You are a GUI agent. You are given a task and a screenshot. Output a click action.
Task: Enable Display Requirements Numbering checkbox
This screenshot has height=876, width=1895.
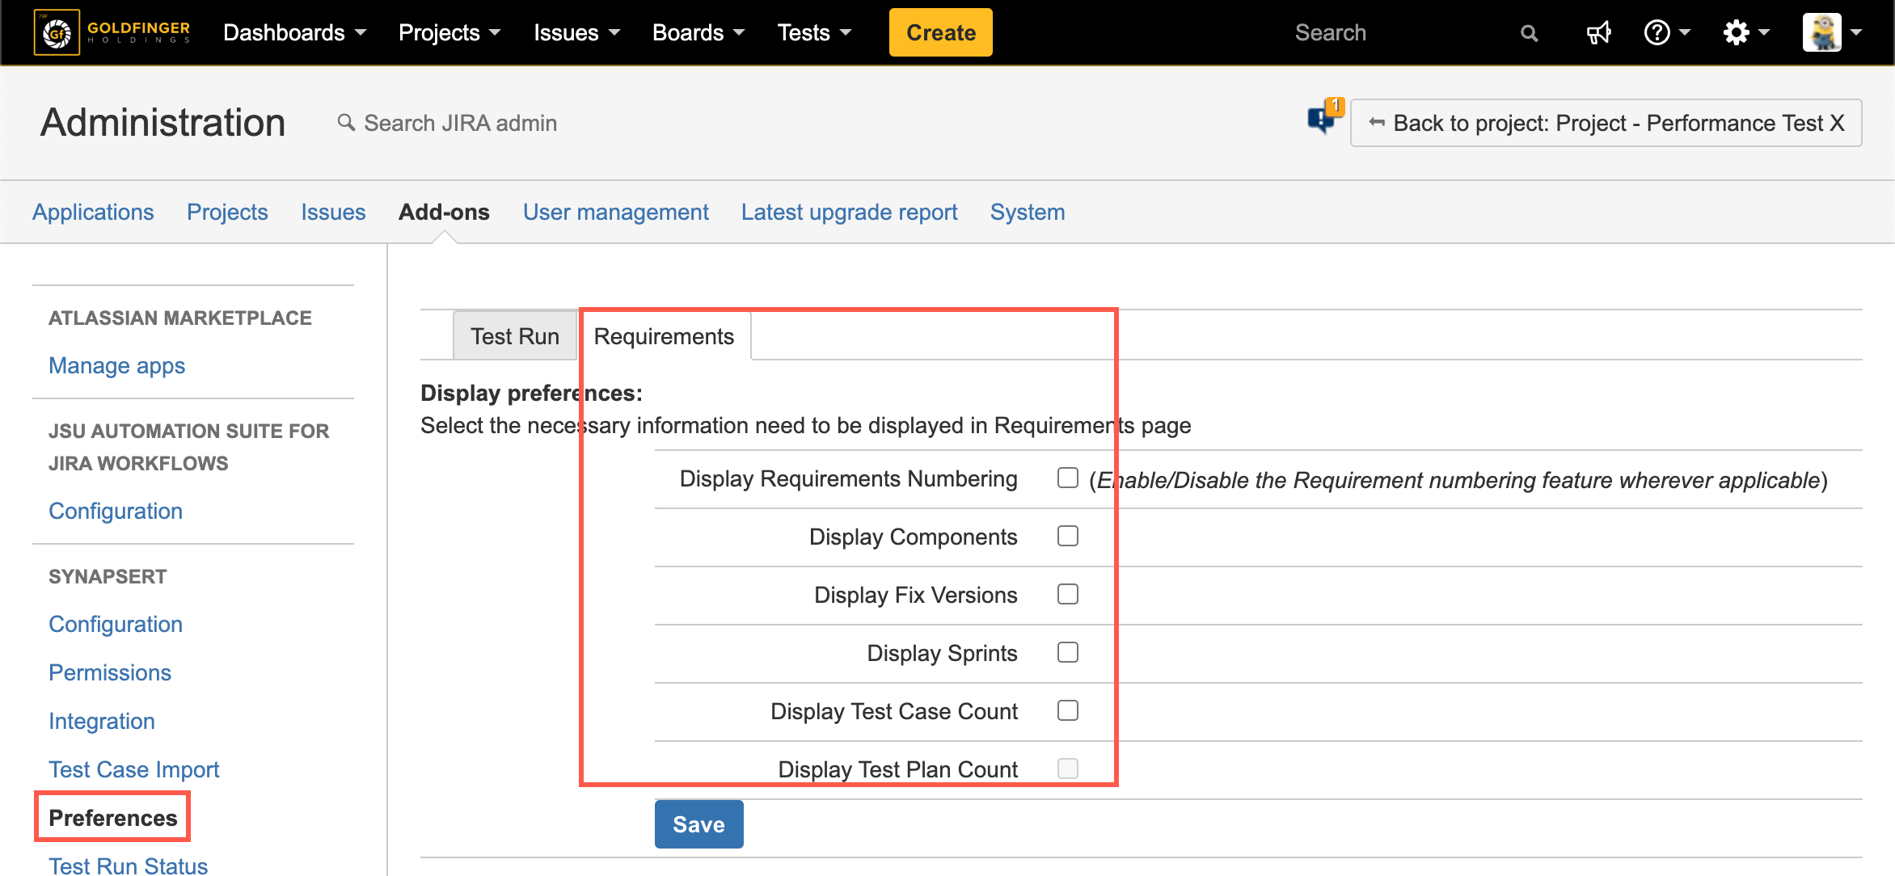(1067, 478)
